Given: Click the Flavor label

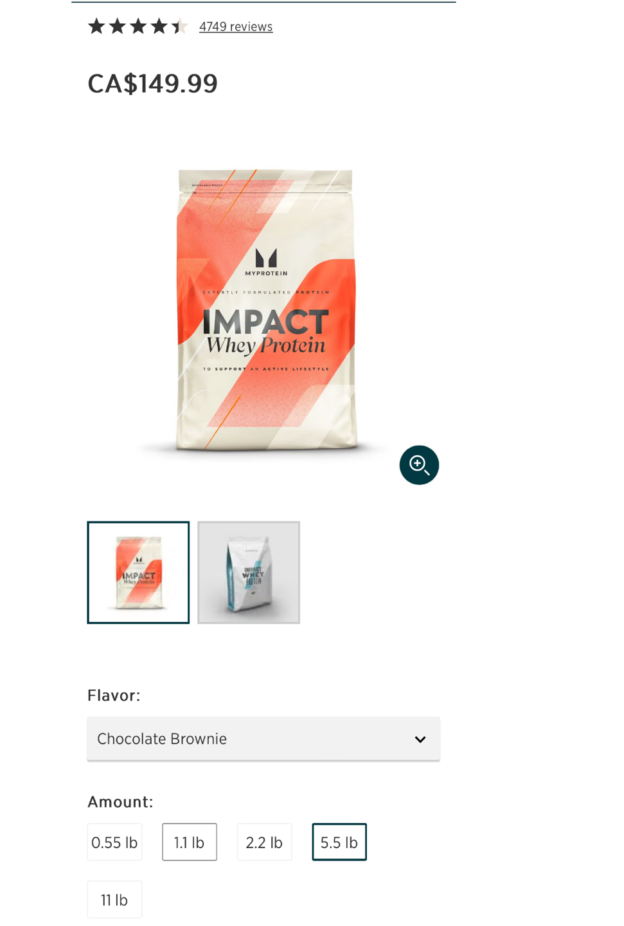Looking at the screenshot, I should (x=114, y=695).
